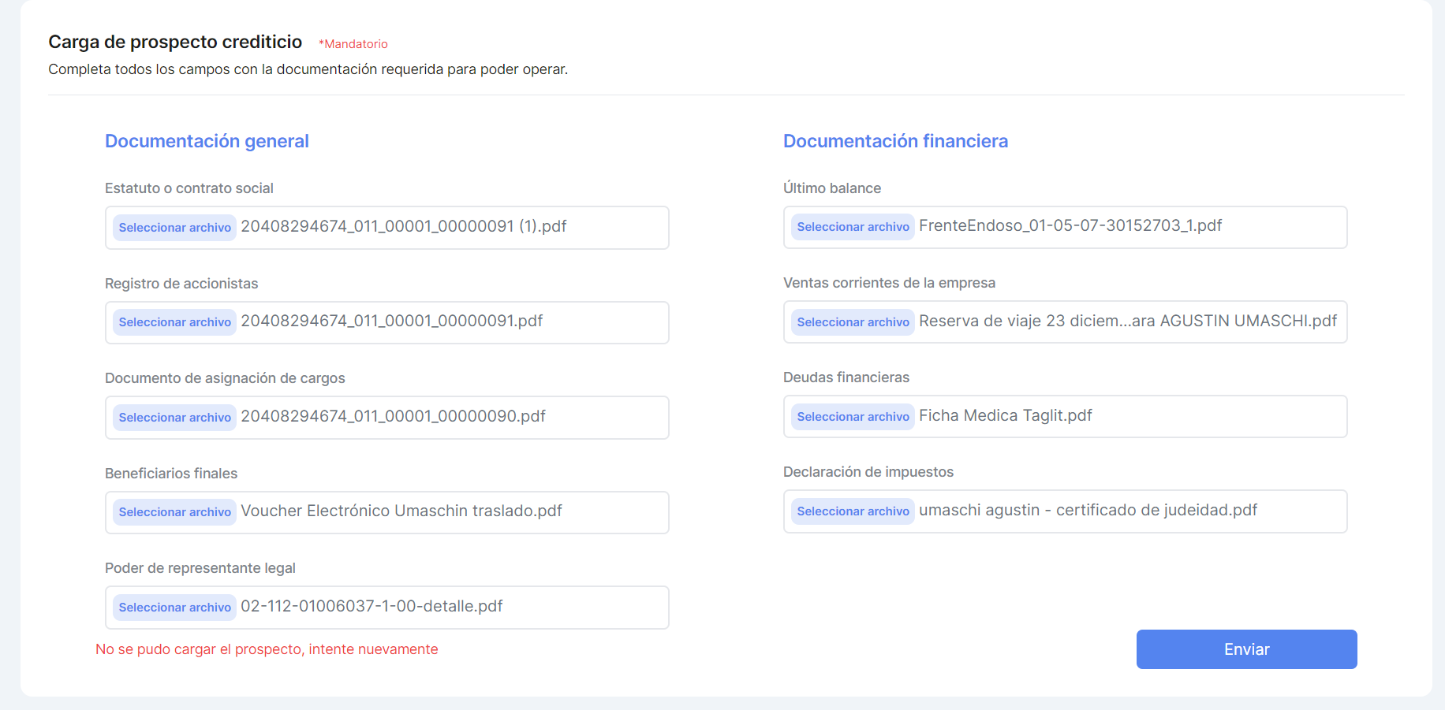Click the 20408294674_011_00001_00000091 (1).pdf file field
Image resolution: width=1445 pixels, height=710 pixels.
(403, 227)
